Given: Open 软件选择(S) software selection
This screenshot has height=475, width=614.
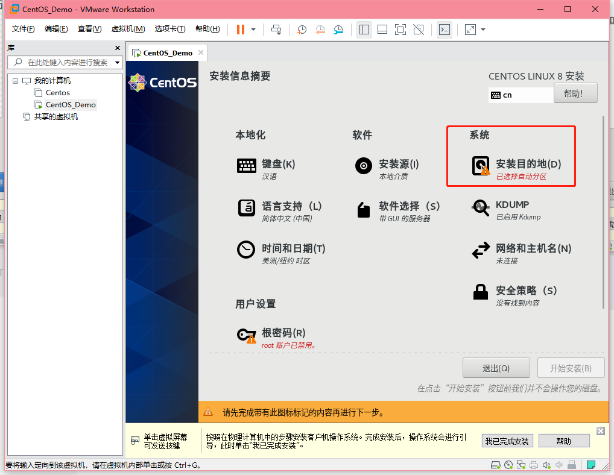Looking at the screenshot, I should (x=397, y=212).
